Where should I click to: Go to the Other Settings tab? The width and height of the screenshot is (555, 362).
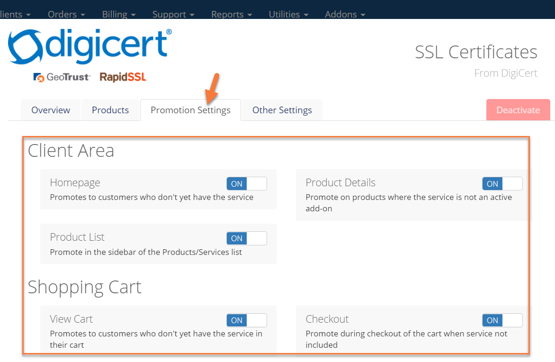coord(282,110)
